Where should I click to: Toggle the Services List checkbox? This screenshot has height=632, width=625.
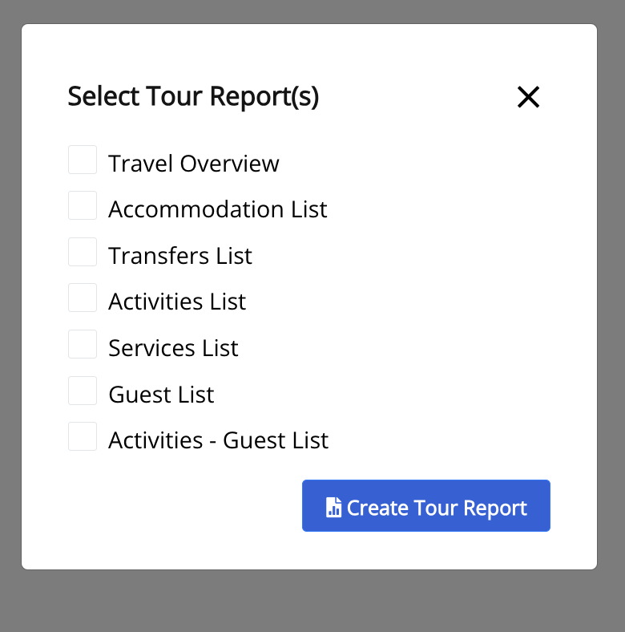coord(83,344)
